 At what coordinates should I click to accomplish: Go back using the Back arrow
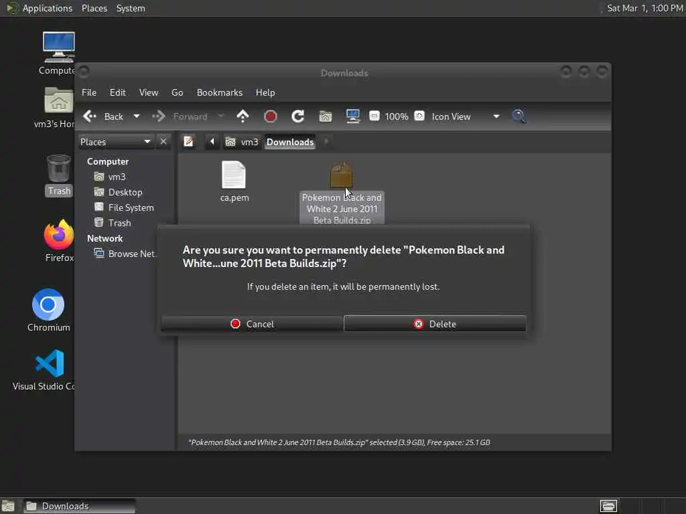103,116
